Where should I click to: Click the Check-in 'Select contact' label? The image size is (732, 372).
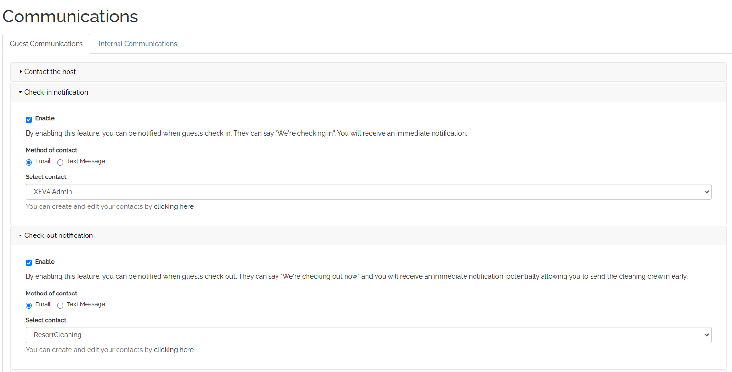click(46, 177)
